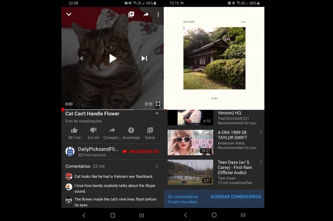The width and height of the screenshot is (333, 221).
Task: Click the red video progress bar
Action: click(x=98, y=110)
